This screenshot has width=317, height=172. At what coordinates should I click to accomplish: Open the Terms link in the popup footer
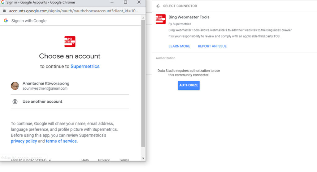click(124, 160)
